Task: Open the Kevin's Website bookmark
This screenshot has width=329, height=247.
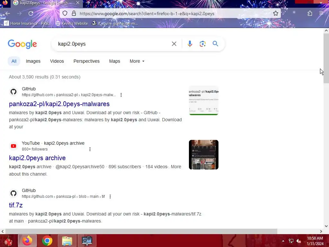Action: point(72,23)
